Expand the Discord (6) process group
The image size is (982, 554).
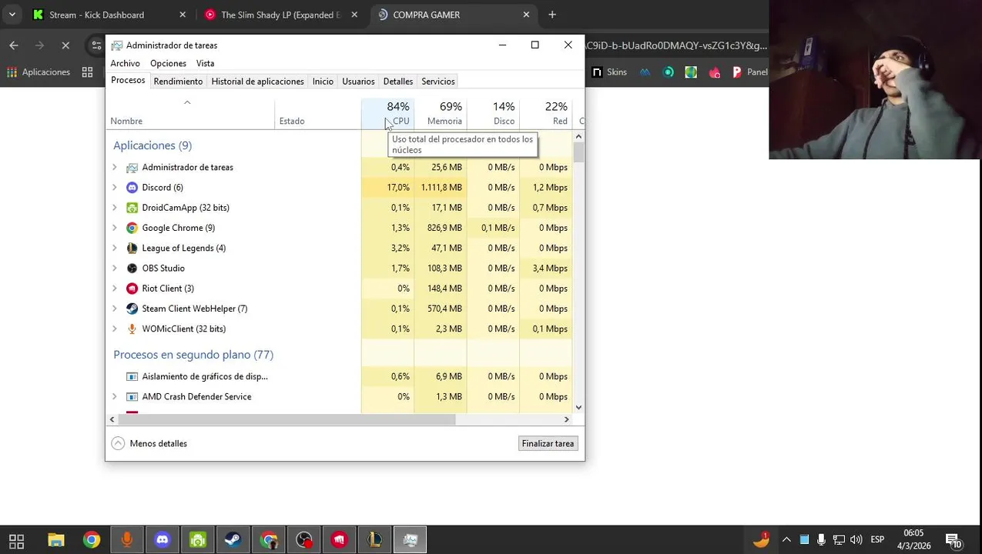(x=115, y=188)
